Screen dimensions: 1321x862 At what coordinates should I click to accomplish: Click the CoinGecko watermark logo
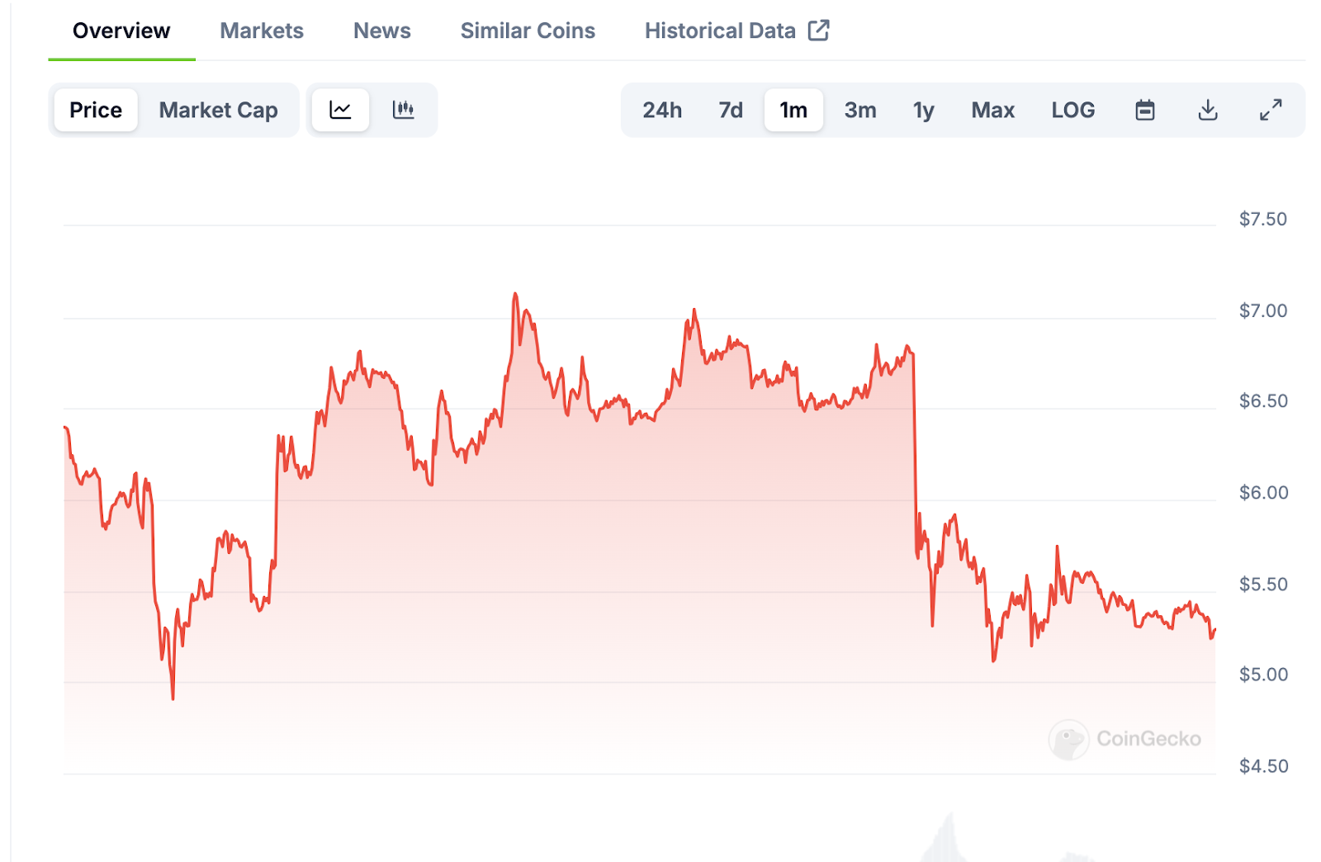coord(1068,739)
